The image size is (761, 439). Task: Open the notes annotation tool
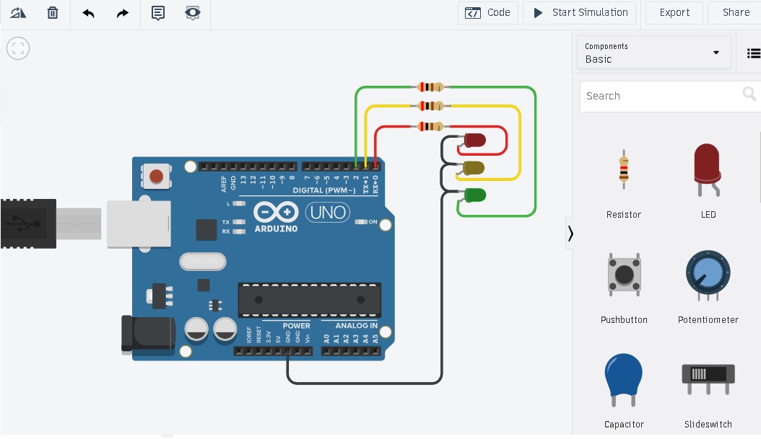pos(158,12)
